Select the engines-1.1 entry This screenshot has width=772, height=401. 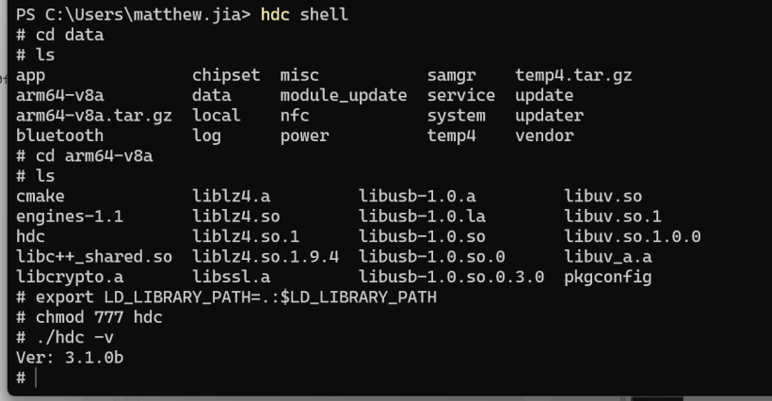tap(70, 217)
